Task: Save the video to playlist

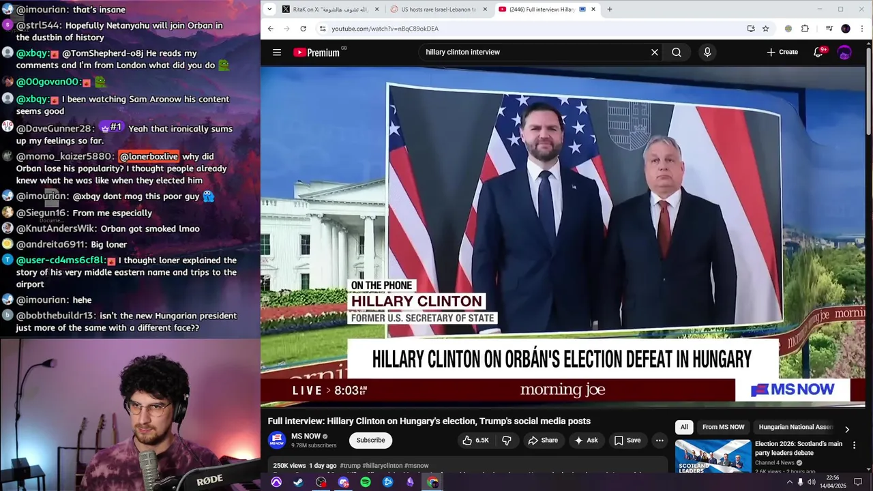Action: 627,441
